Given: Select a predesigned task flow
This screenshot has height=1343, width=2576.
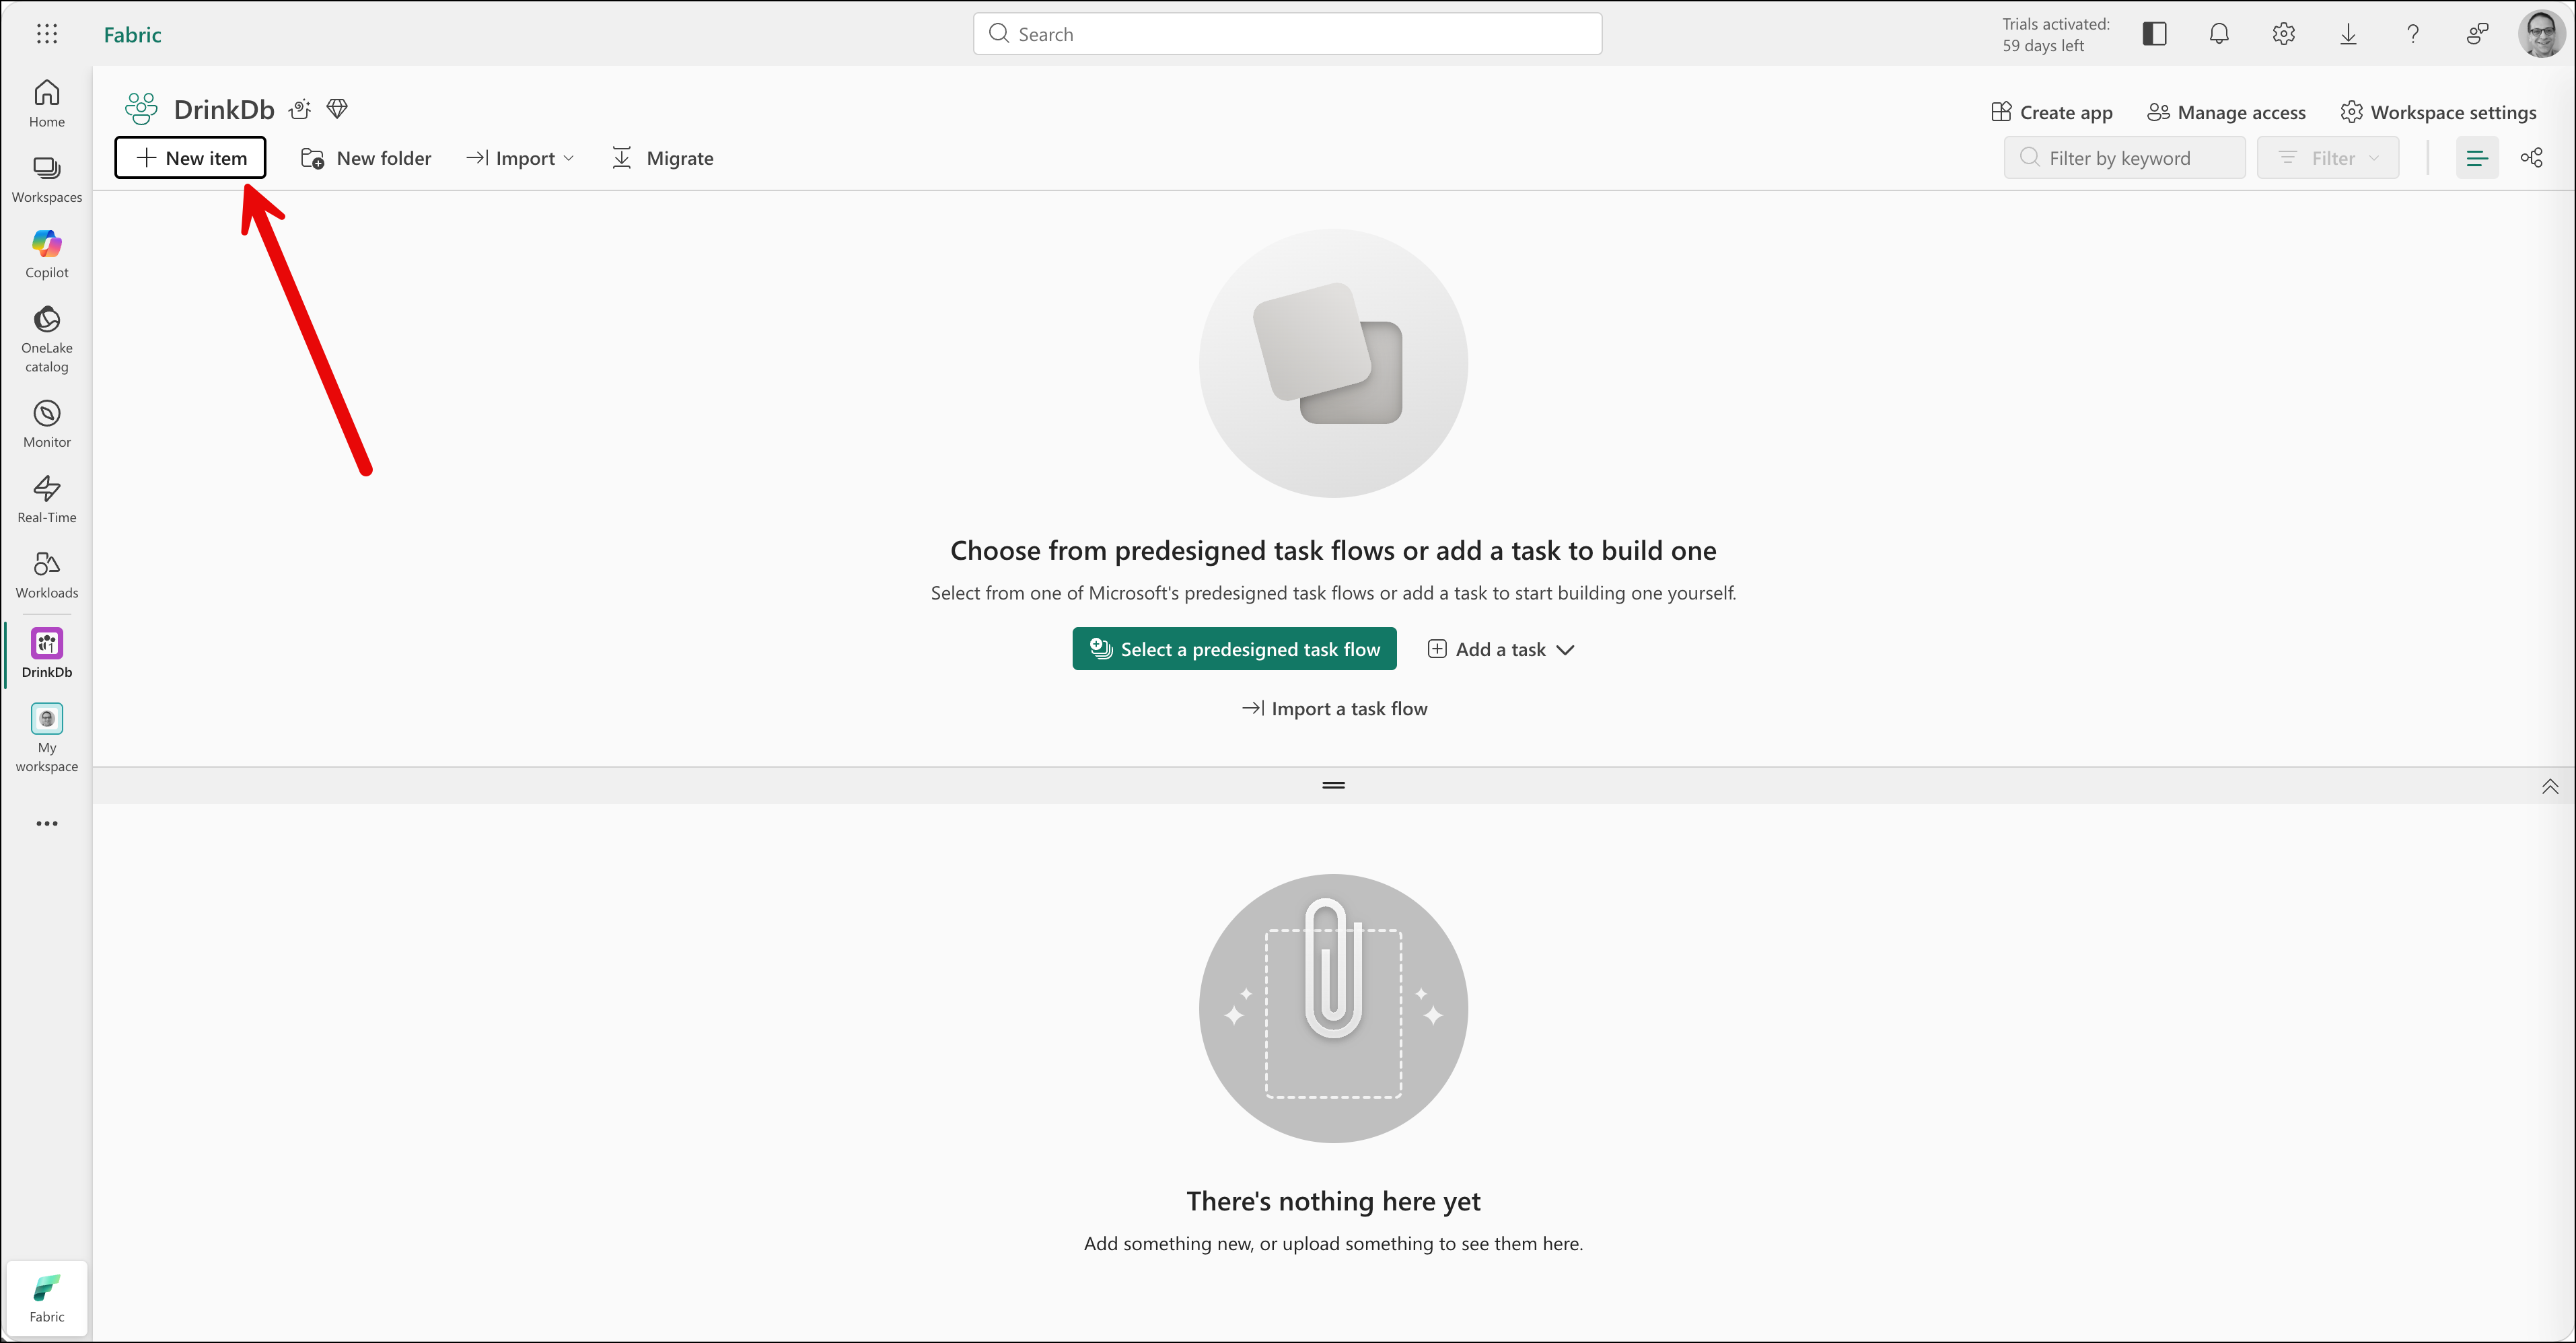Looking at the screenshot, I should (x=1234, y=649).
